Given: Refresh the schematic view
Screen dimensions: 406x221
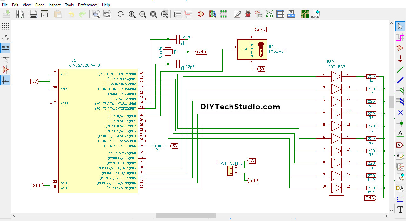Looking at the screenshot, I should tap(121, 14).
